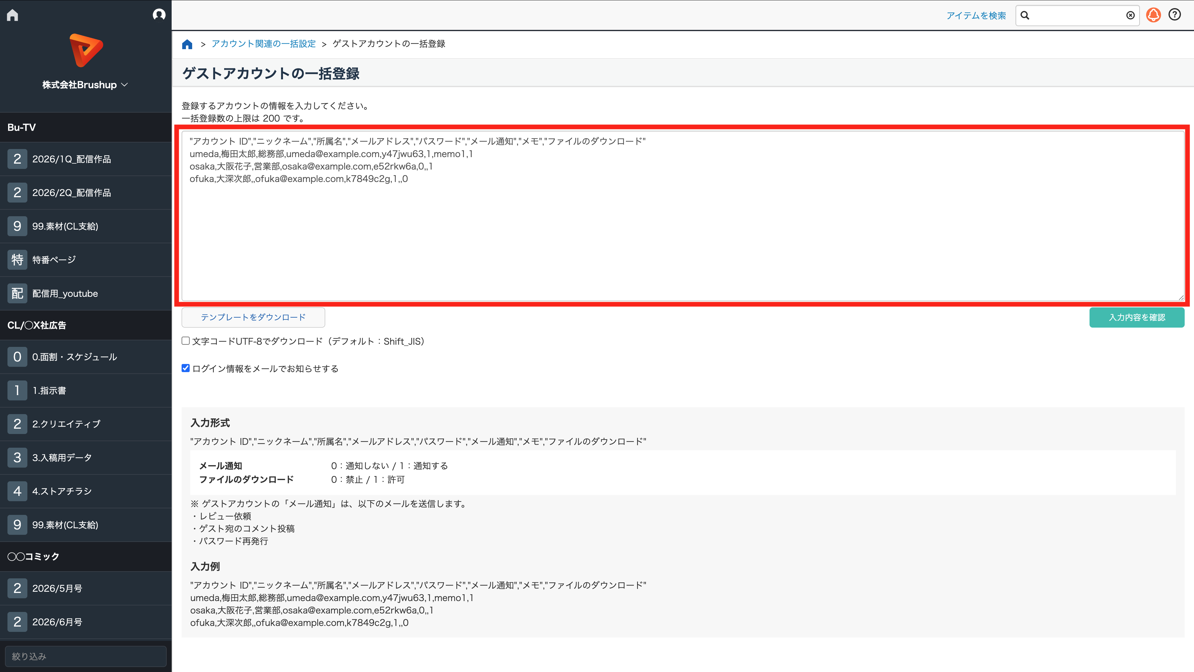Image resolution: width=1194 pixels, height=672 pixels.
Task: Open 4.ストアチラシ project
Action: pyautogui.click(x=86, y=491)
